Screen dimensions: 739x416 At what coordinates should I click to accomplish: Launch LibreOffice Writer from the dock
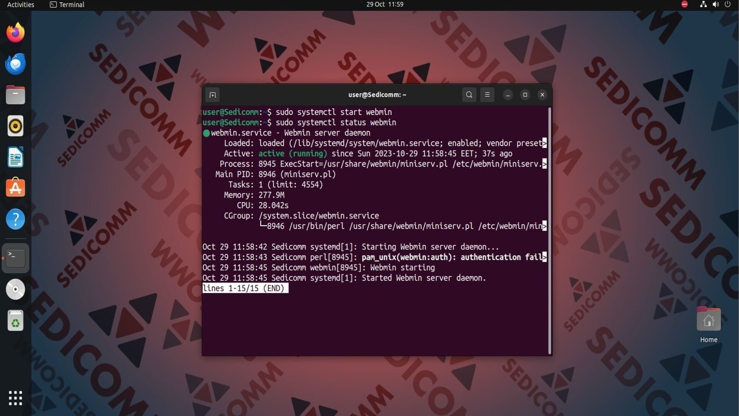pyautogui.click(x=15, y=157)
